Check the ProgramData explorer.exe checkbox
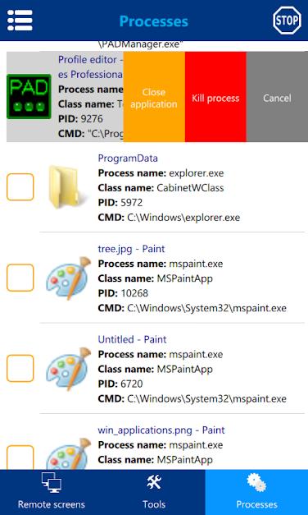This screenshot has height=515, width=308. 20,187
